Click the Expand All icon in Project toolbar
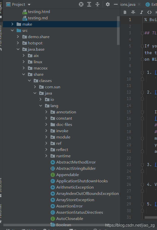The width and height of the screenshot is (157, 230). pos(89,5)
